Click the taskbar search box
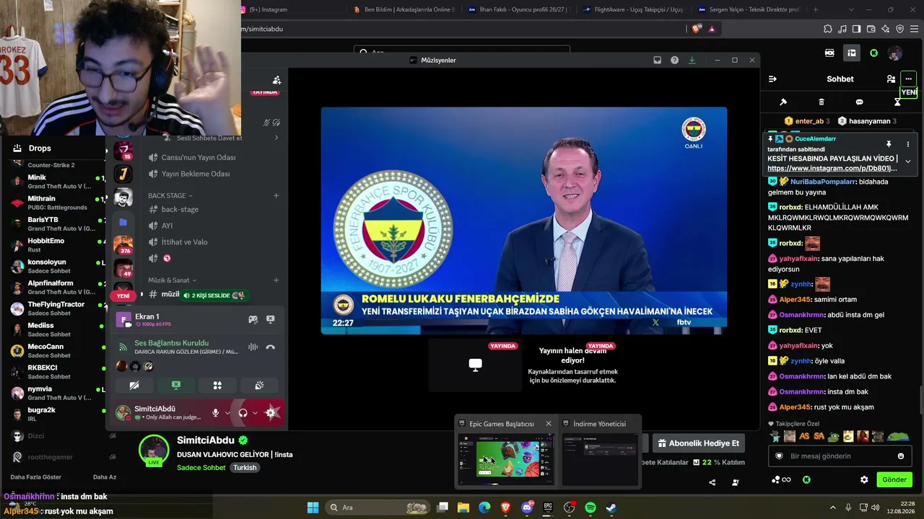Image resolution: width=924 pixels, height=519 pixels. (377, 507)
